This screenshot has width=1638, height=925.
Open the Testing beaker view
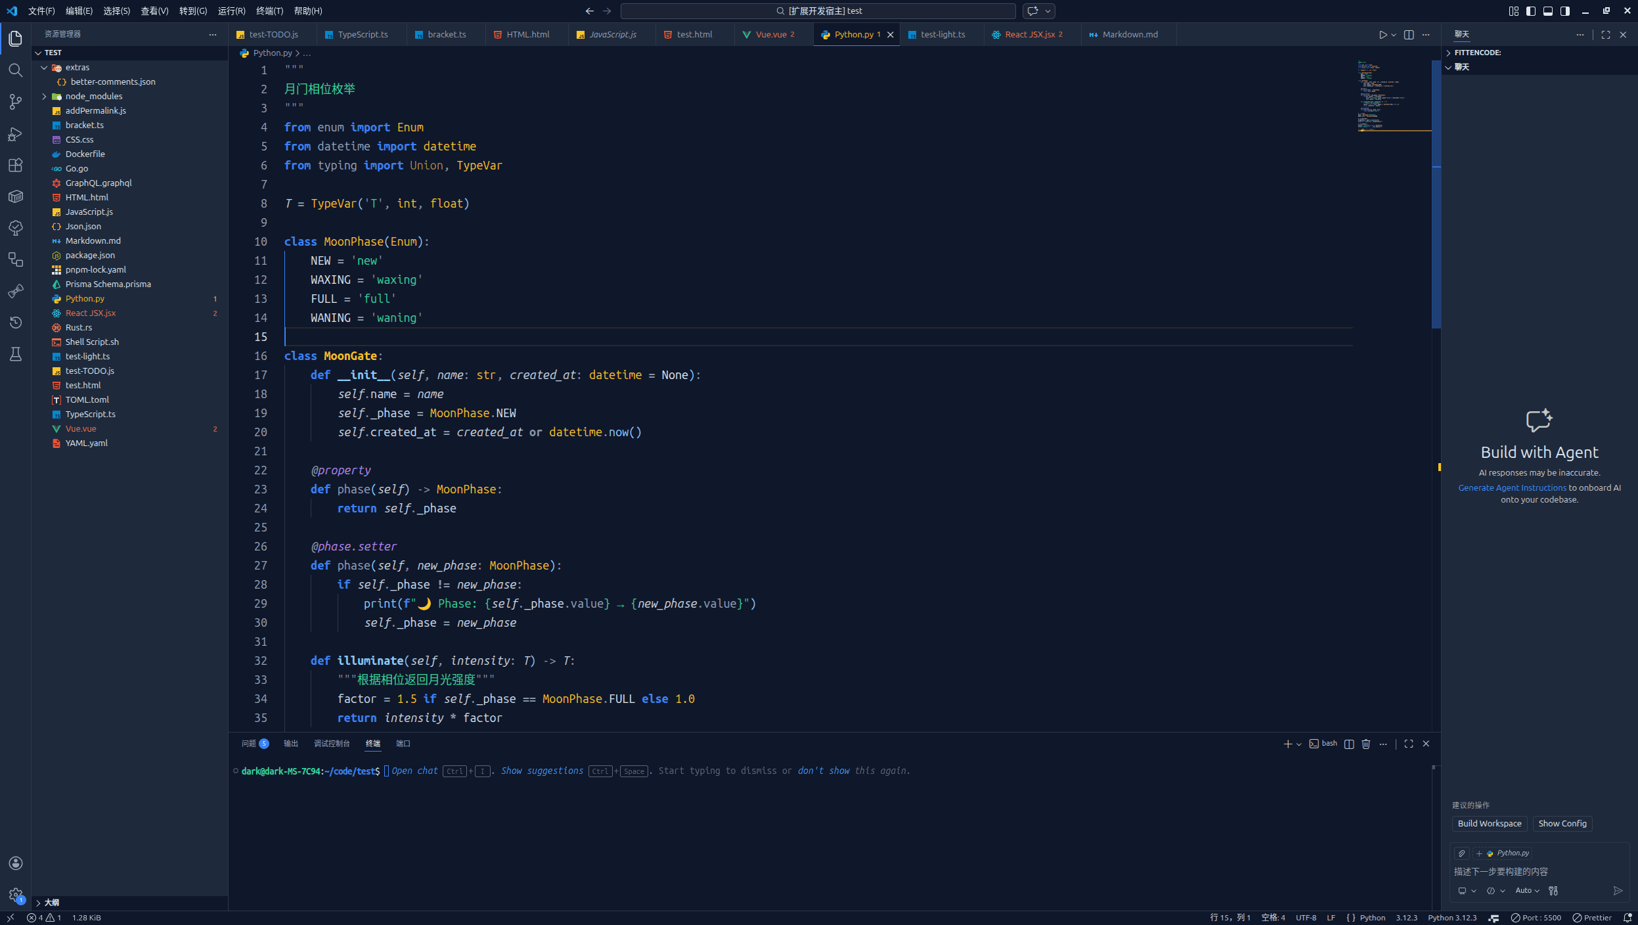16,354
